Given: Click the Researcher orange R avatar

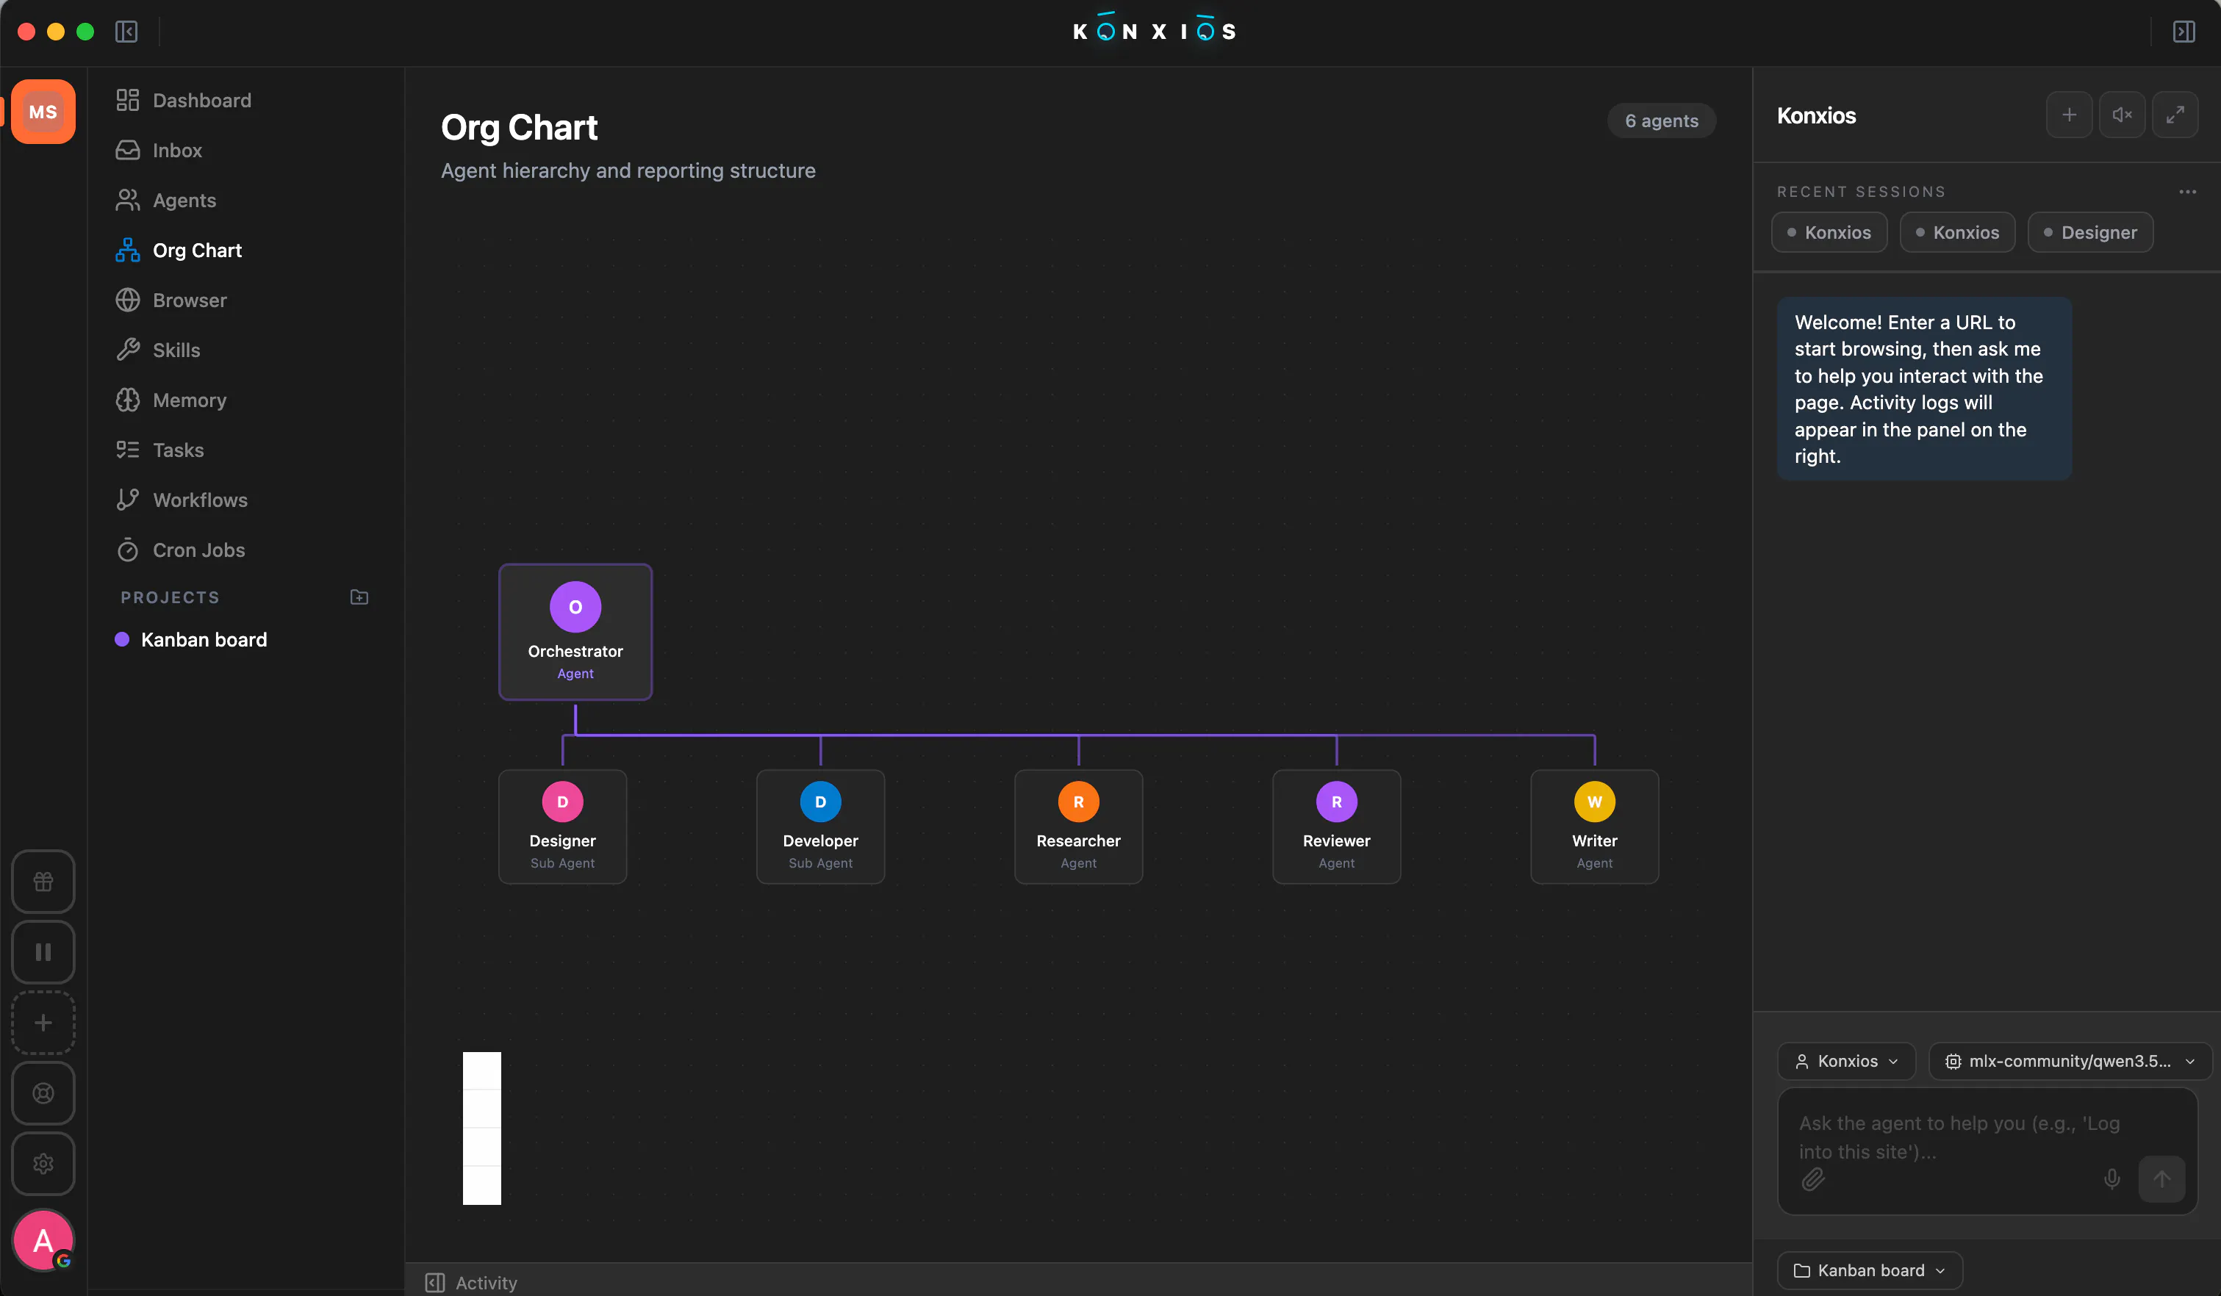Looking at the screenshot, I should click(x=1079, y=802).
